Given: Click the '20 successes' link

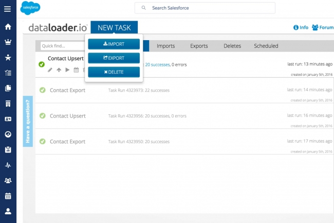Looking at the screenshot, I should point(157,65).
